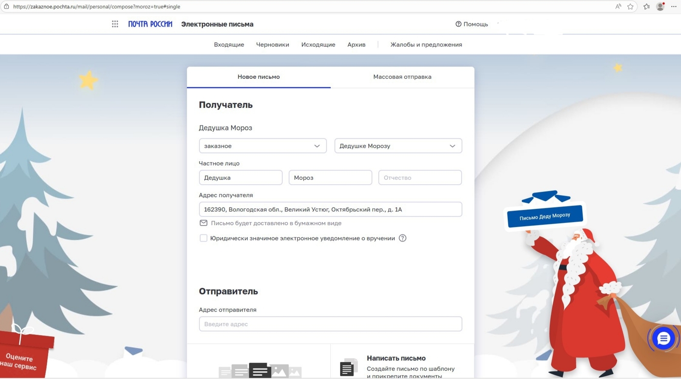The width and height of the screenshot is (681, 379).
Task: Click the help question mark near notification option
Action: click(402, 238)
